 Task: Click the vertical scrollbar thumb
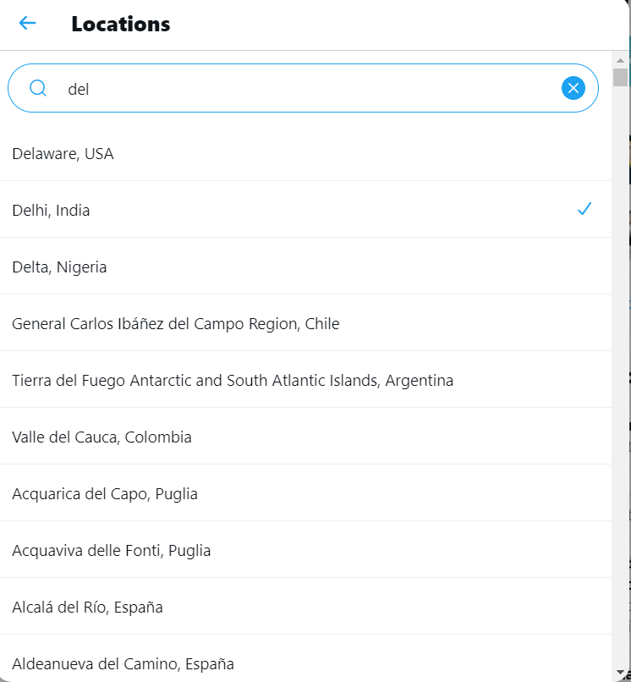coord(620,77)
